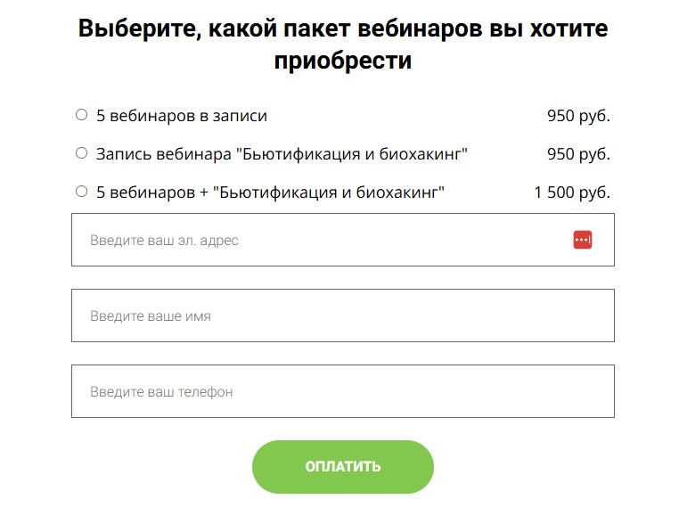
Task: Click the "5 вебинаров + Бьютификация и биохакинг" label
Action: click(x=270, y=193)
